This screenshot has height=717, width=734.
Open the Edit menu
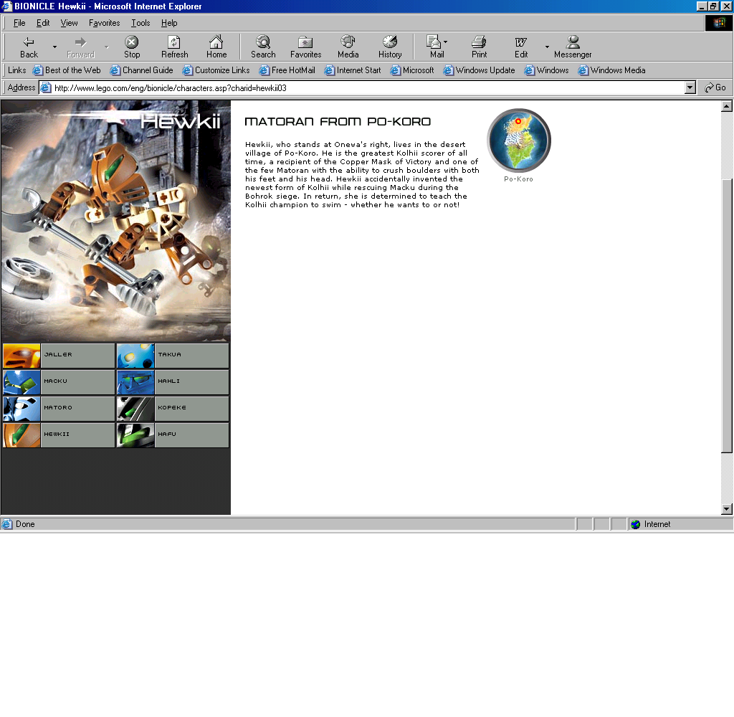point(43,23)
